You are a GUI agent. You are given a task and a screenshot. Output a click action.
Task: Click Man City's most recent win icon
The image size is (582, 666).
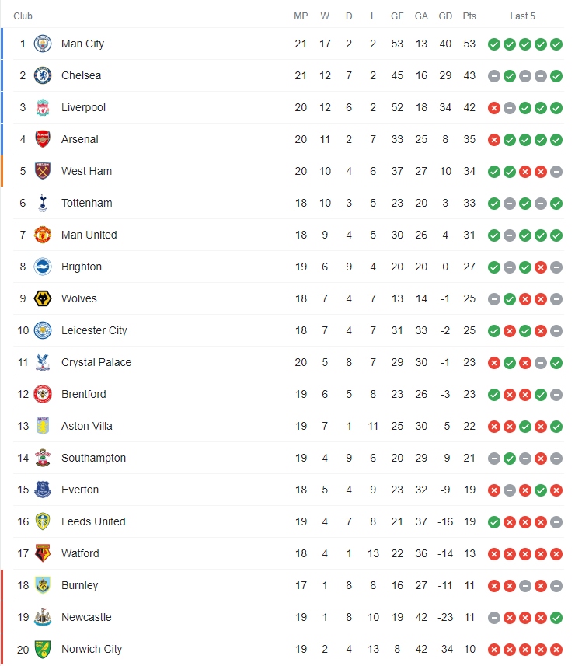pyautogui.click(x=556, y=44)
